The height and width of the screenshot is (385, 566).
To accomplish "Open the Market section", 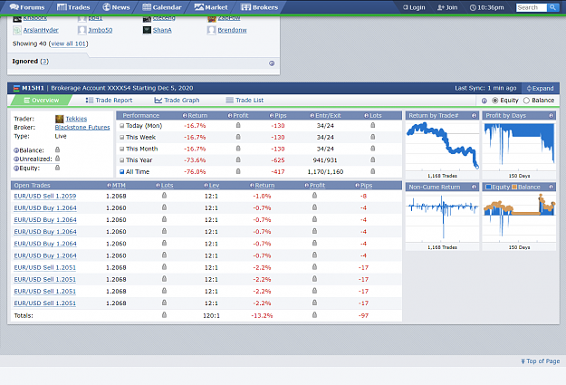I will (211, 7).
